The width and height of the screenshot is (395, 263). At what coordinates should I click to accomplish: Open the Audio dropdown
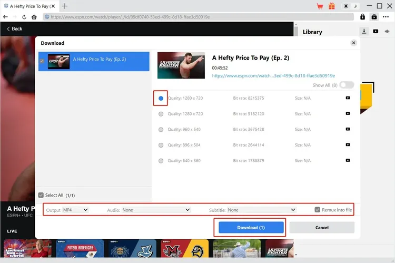click(156, 210)
